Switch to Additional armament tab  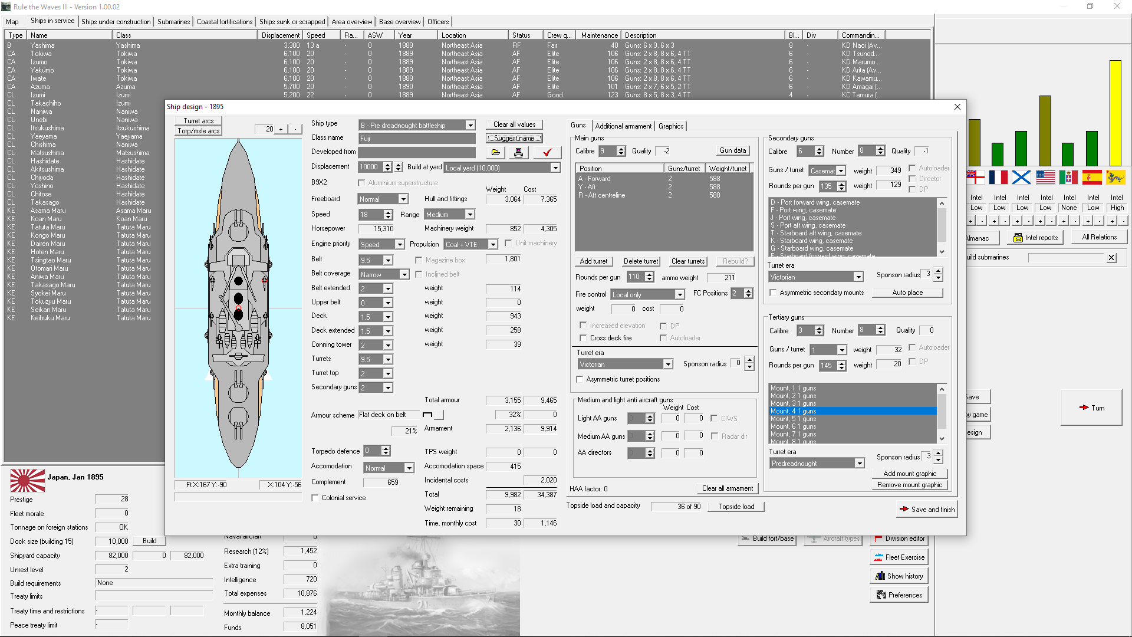(623, 126)
